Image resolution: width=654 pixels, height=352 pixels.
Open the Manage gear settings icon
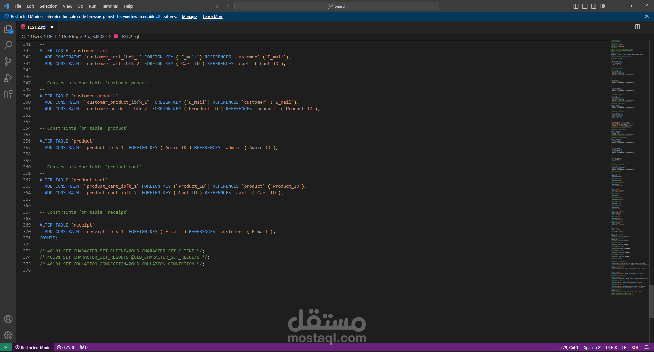(x=8, y=335)
